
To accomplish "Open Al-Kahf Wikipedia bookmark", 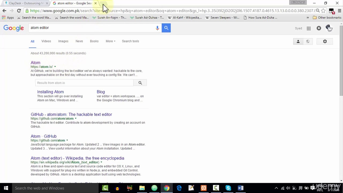I will pyautogui.click(x=185, y=18).
